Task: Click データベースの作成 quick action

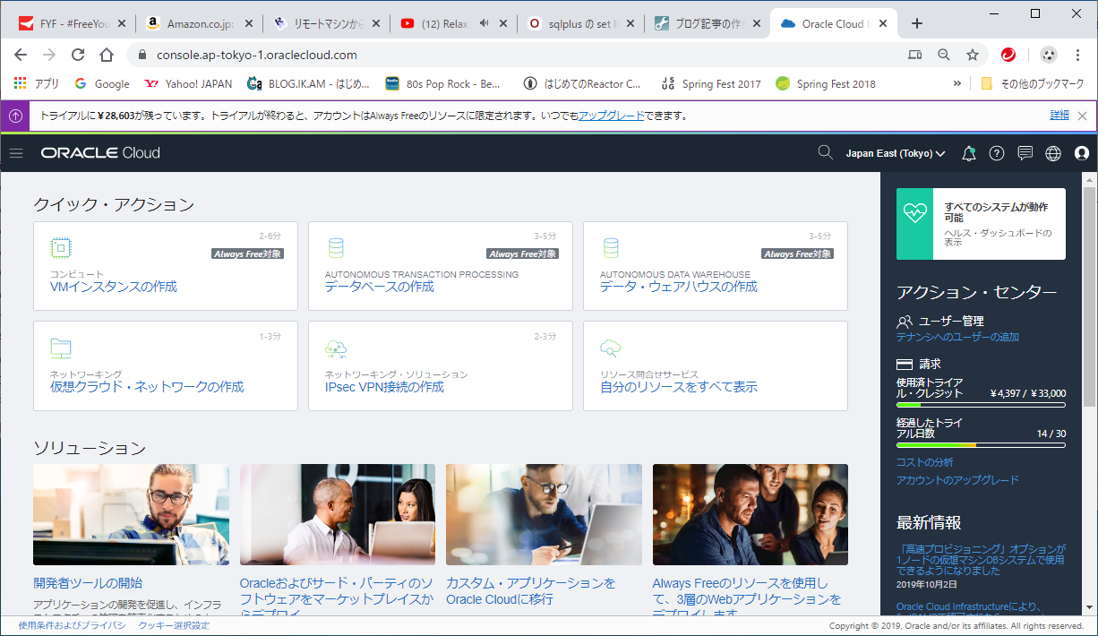Action: pos(380,287)
